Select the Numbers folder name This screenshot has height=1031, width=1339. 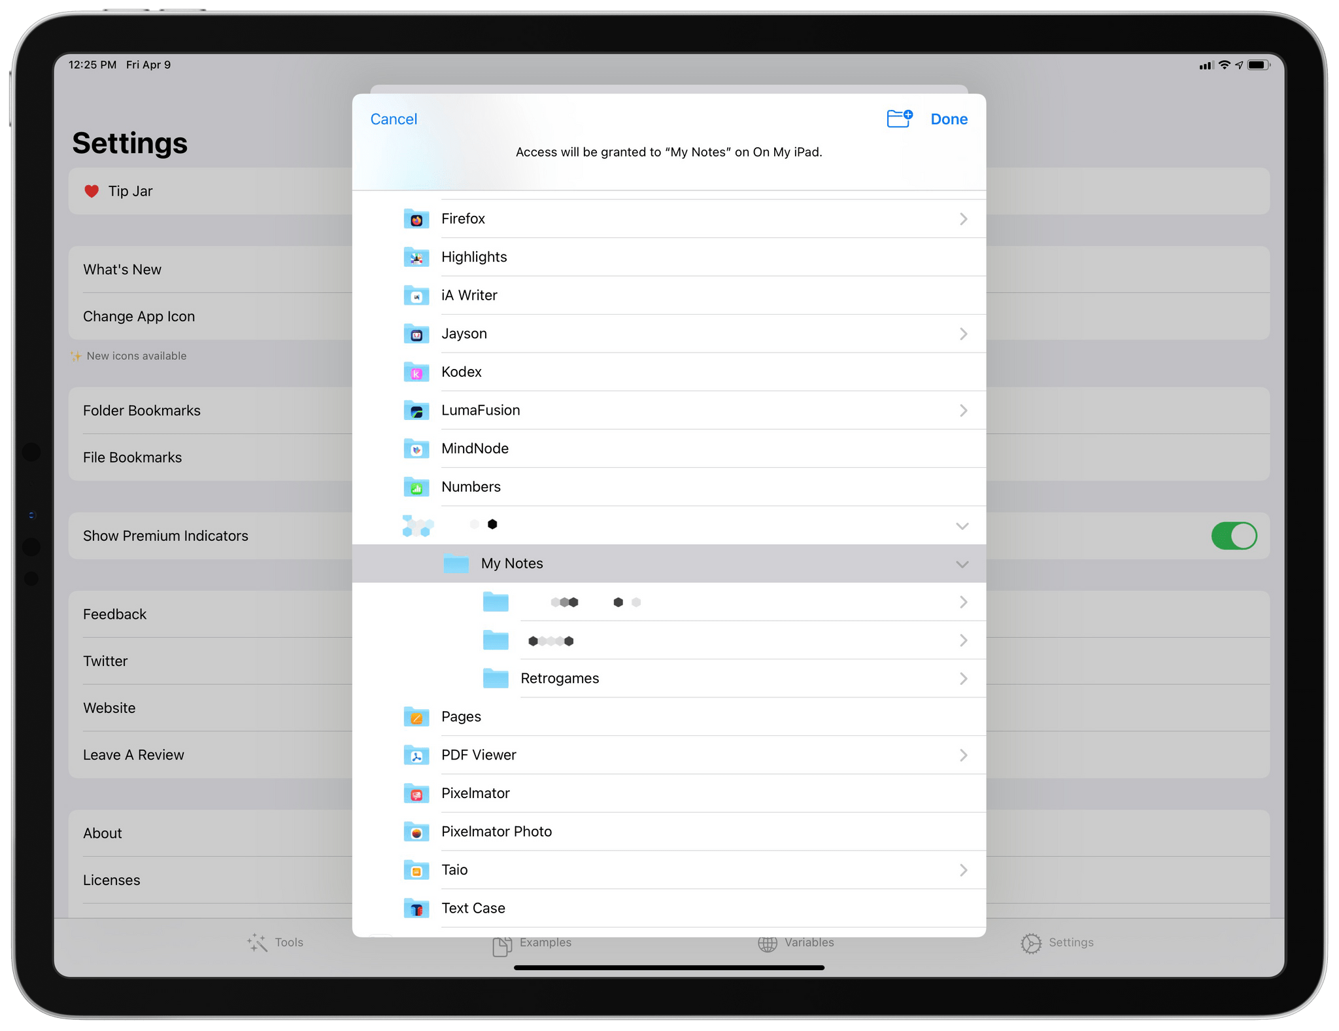click(x=471, y=487)
